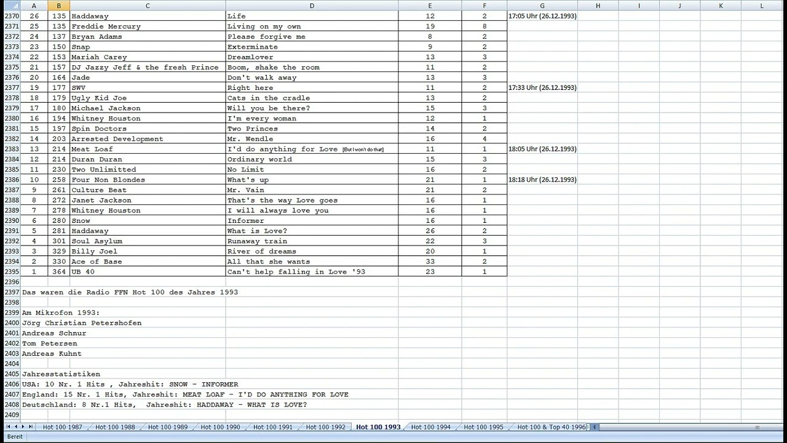This screenshot has width=787, height=443.
Task: Select column D header
Action: click(312, 6)
